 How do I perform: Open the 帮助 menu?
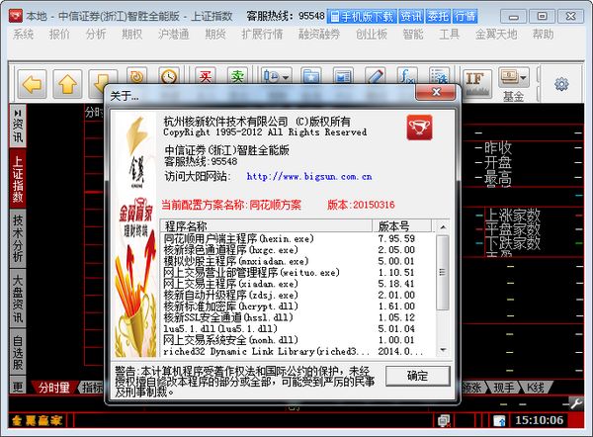tap(543, 35)
